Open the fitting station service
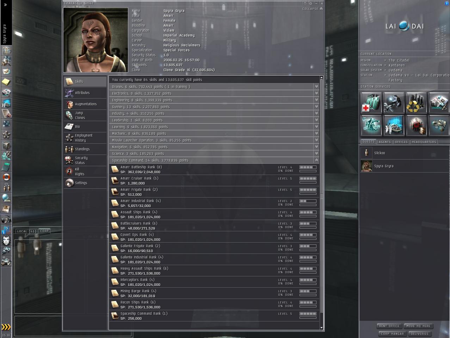Image resolution: width=450 pixels, height=338 pixels. [371, 125]
